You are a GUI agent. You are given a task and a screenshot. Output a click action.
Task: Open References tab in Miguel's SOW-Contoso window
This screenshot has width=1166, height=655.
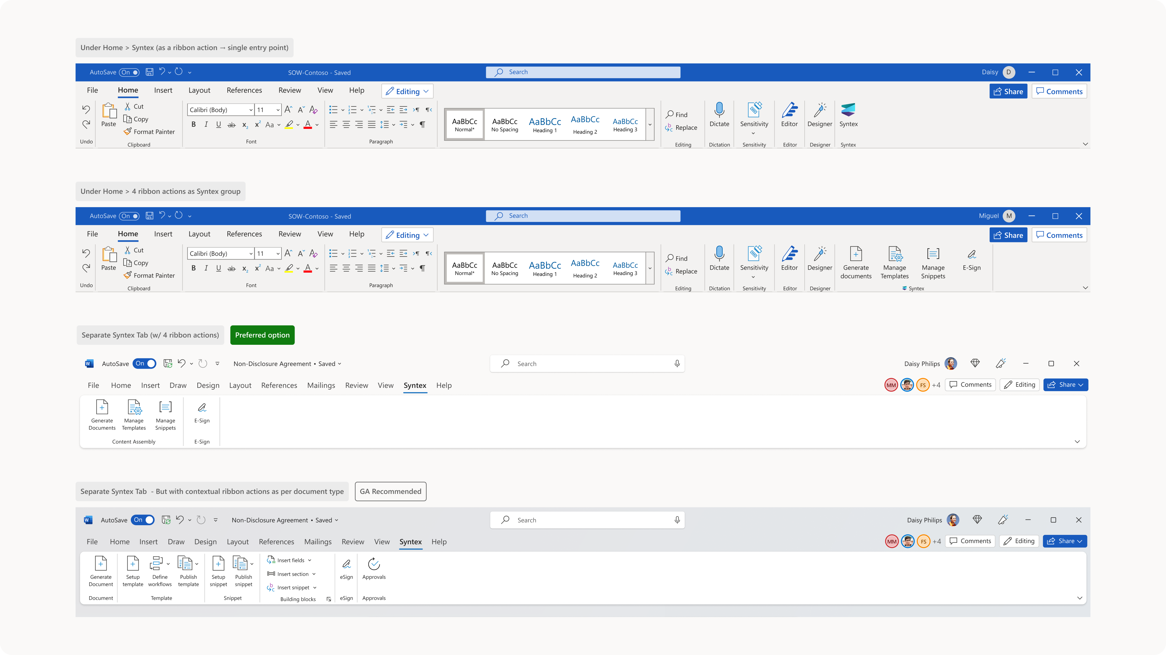[244, 234]
